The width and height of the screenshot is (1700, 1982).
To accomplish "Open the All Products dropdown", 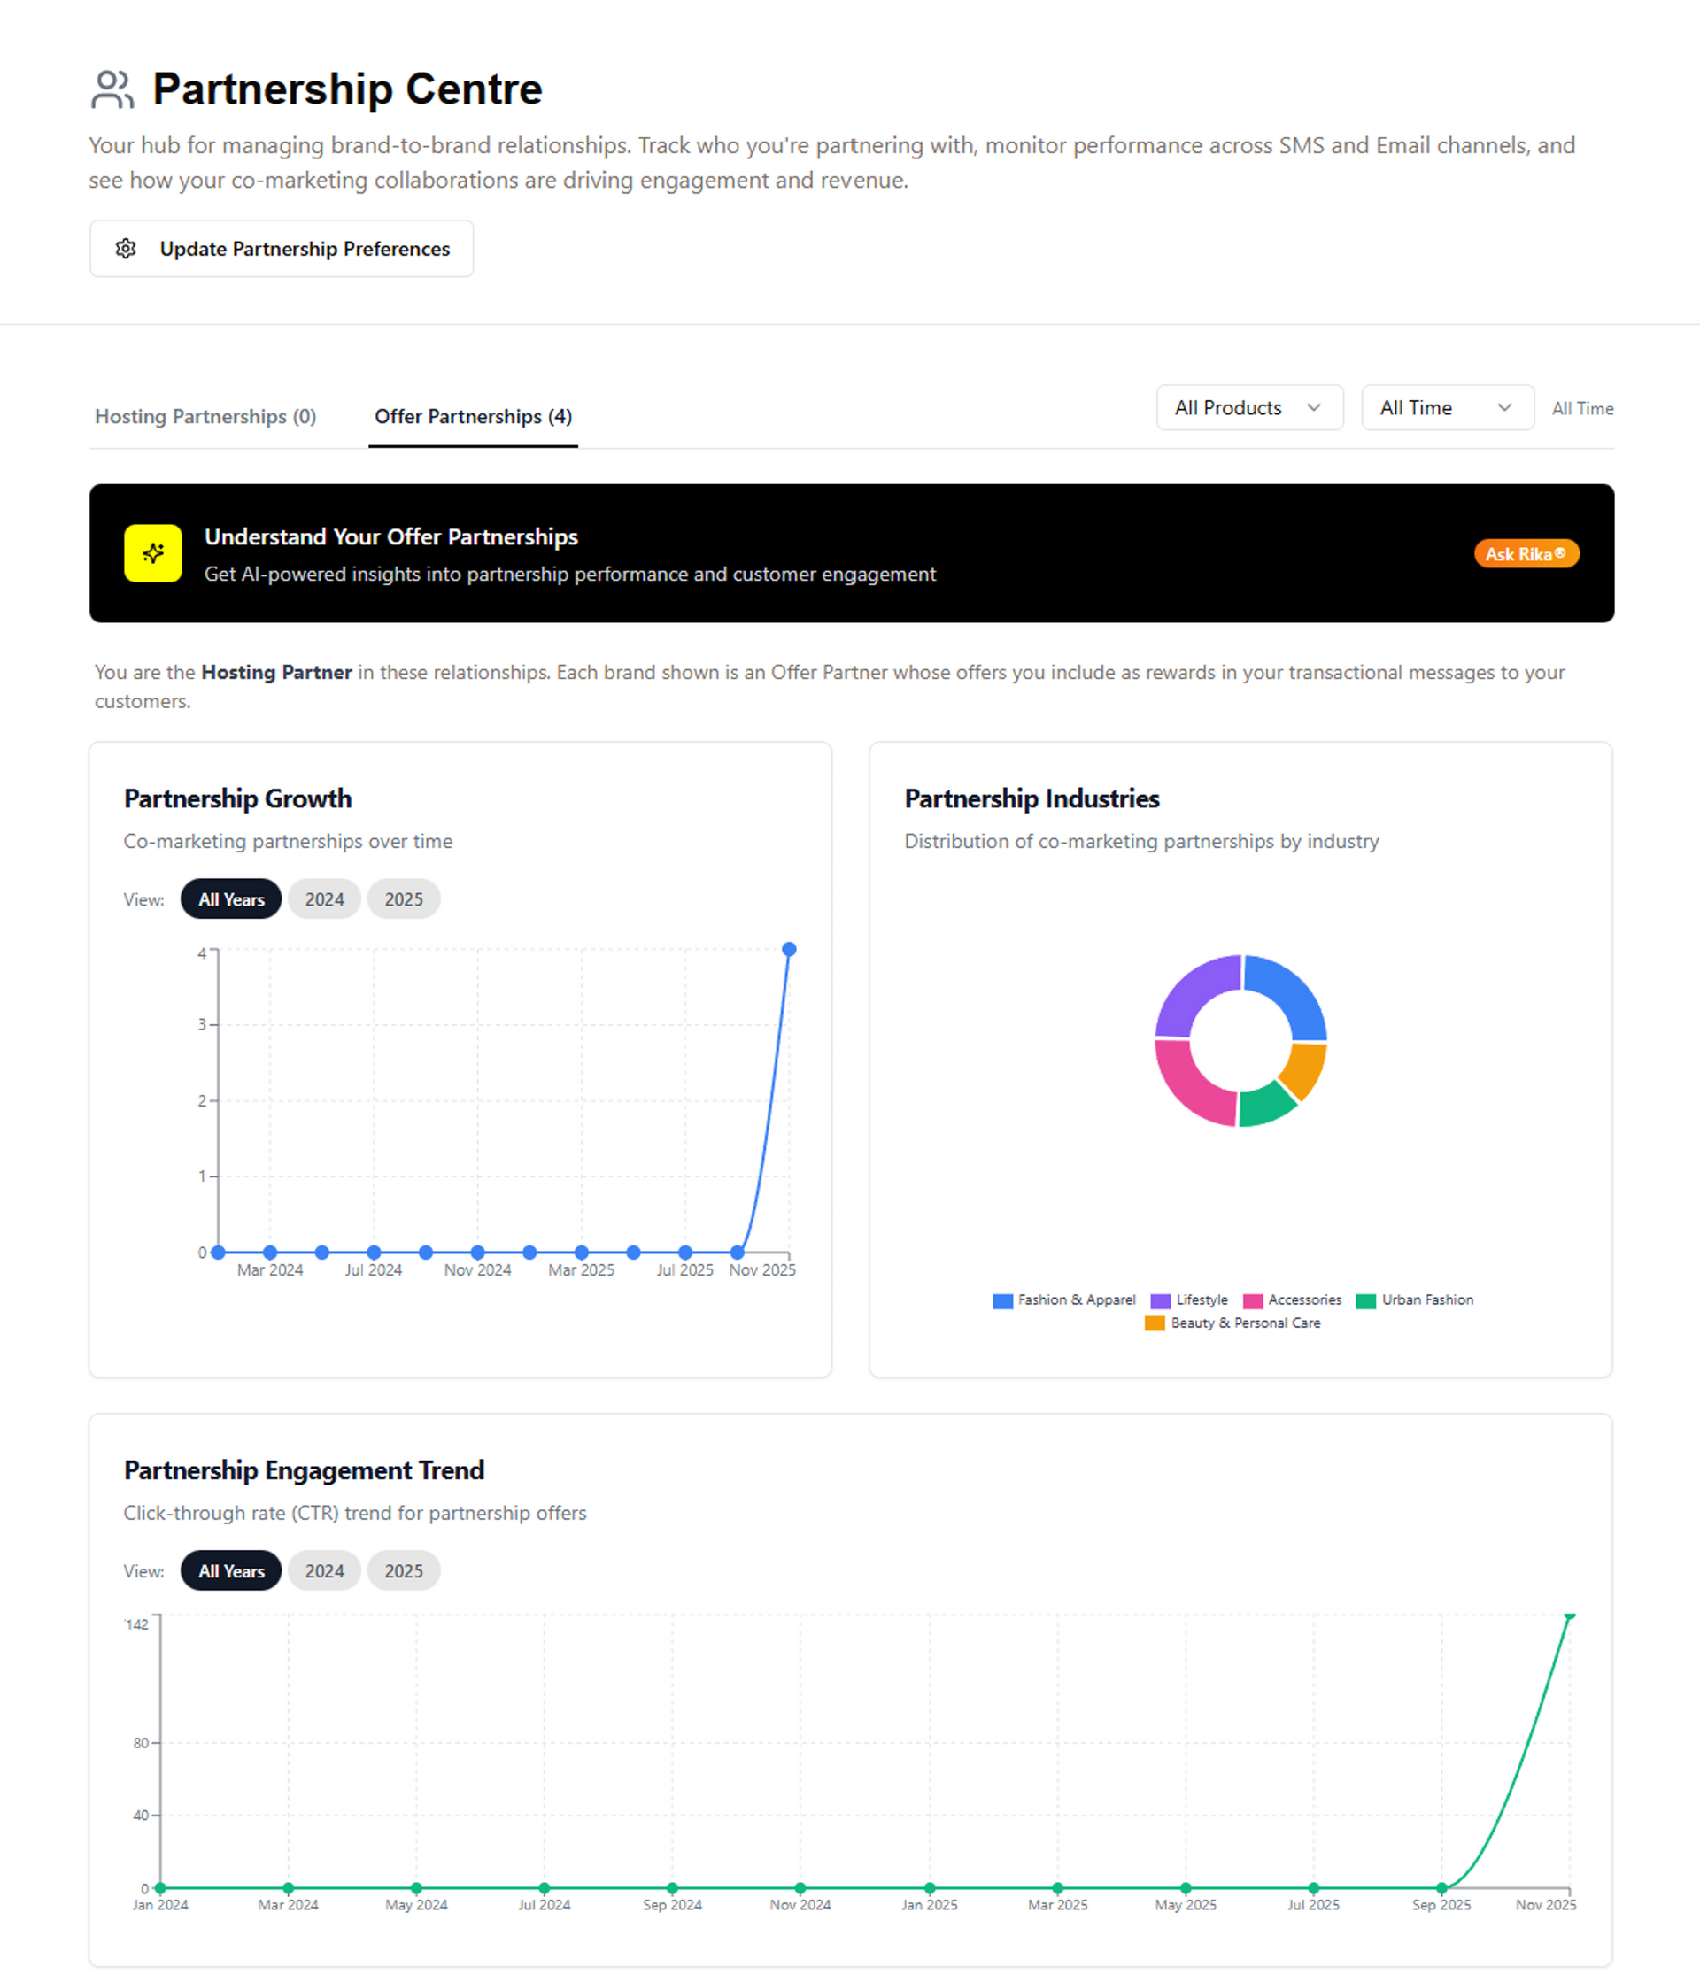I will (x=1248, y=407).
